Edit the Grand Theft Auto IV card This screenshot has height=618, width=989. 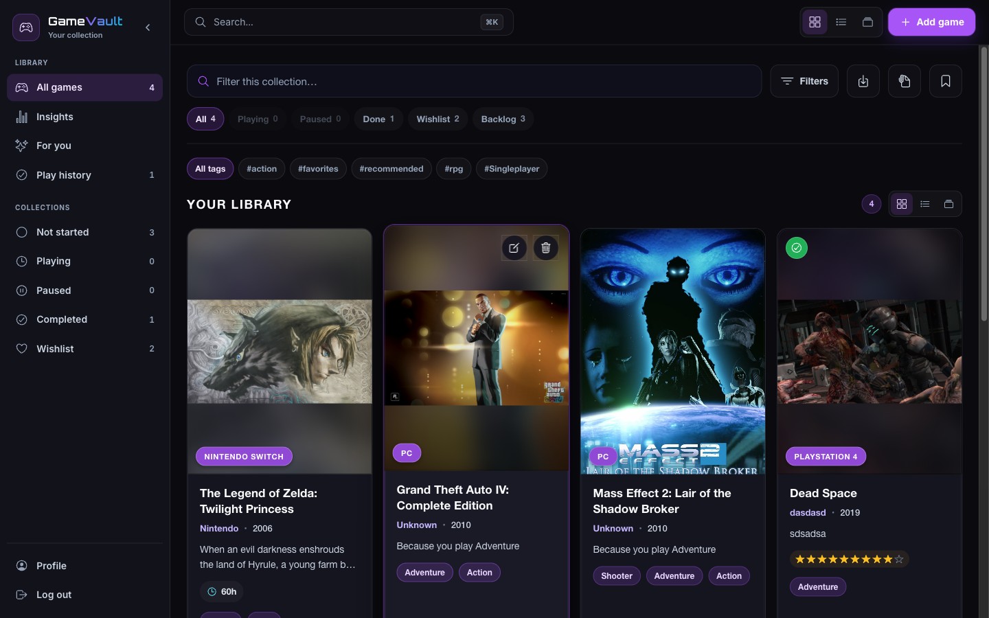514,248
